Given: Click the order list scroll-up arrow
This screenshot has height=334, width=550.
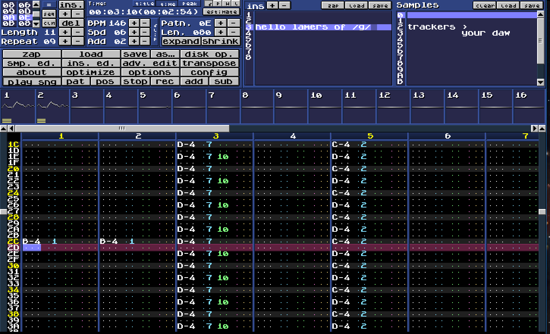Looking at the screenshot, I should (x=36, y=5).
